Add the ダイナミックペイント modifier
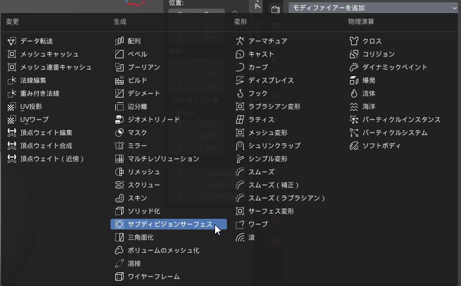461x286 pixels. point(393,67)
